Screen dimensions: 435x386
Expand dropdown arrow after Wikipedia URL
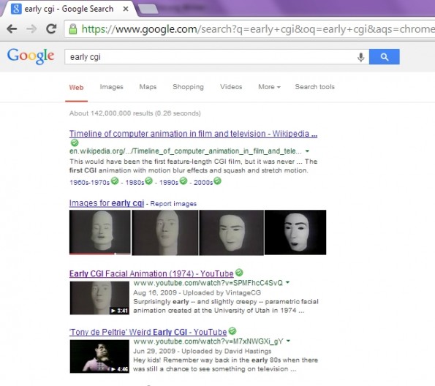click(307, 151)
